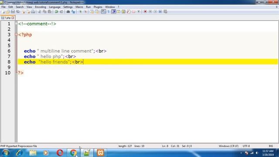Collapse the <?php fold marker on line 3

click(x=16, y=34)
